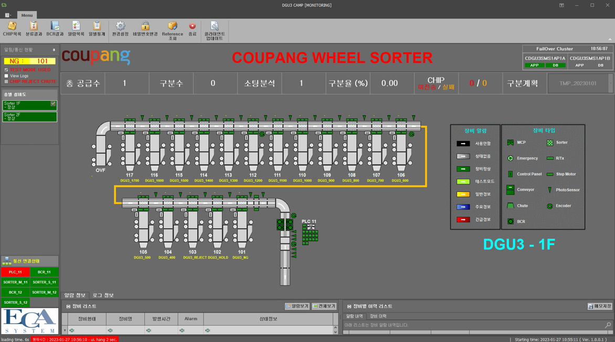The image size is (615, 342).
Task: Collapse the 장비별 이력 리스트 section
Action: click(349, 306)
